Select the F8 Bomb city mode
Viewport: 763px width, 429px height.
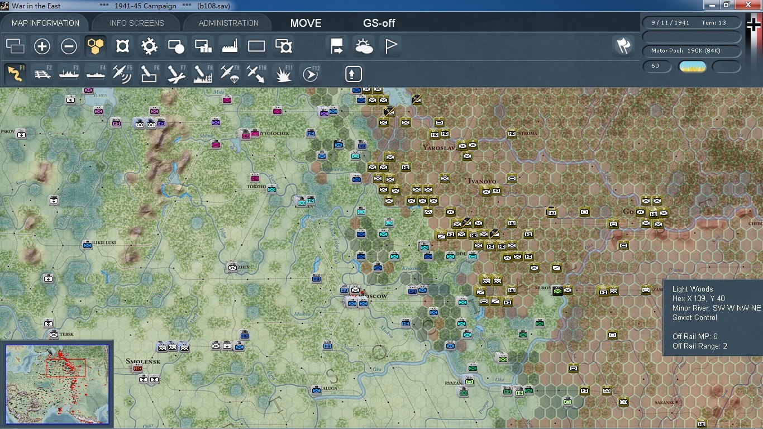point(203,74)
